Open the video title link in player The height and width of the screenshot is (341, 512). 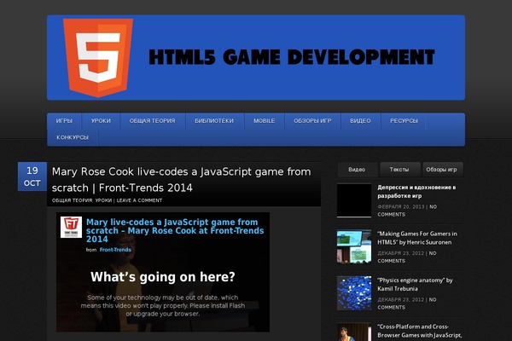[x=175, y=231]
